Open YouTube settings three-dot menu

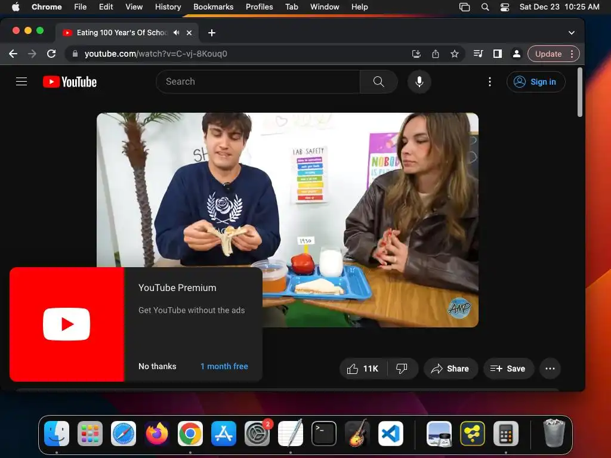490,81
